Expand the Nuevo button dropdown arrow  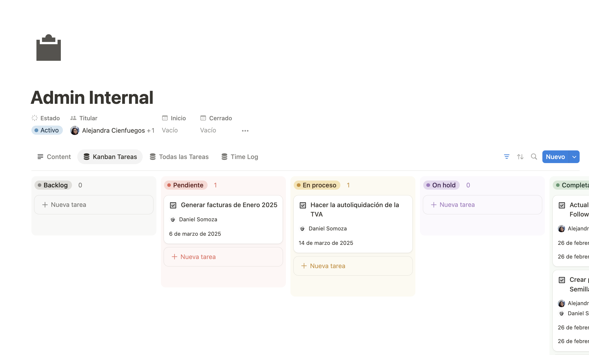coord(574,157)
